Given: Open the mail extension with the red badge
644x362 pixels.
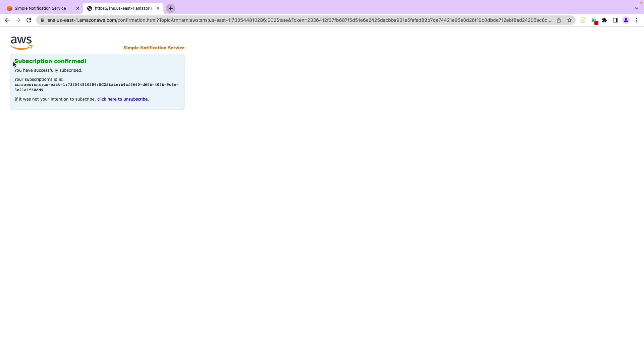Looking at the screenshot, I should [x=594, y=21].
